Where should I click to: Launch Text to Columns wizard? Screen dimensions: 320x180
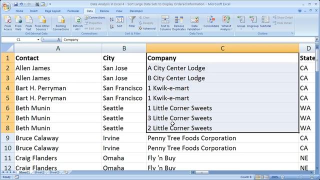pyautogui.click(x=165, y=23)
